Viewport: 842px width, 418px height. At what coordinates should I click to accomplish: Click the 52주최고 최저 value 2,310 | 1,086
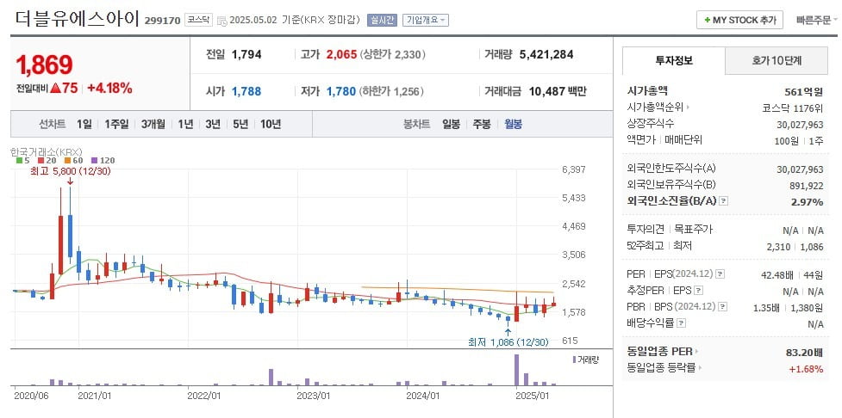coord(795,246)
